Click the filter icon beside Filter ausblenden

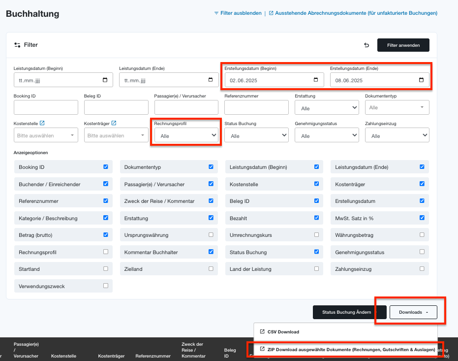tap(216, 13)
